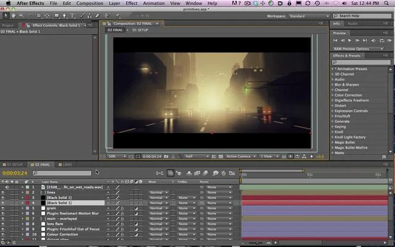The height and width of the screenshot is (247, 395).
Task: Hide the Colour Correction layer
Action: pos(2,235)
